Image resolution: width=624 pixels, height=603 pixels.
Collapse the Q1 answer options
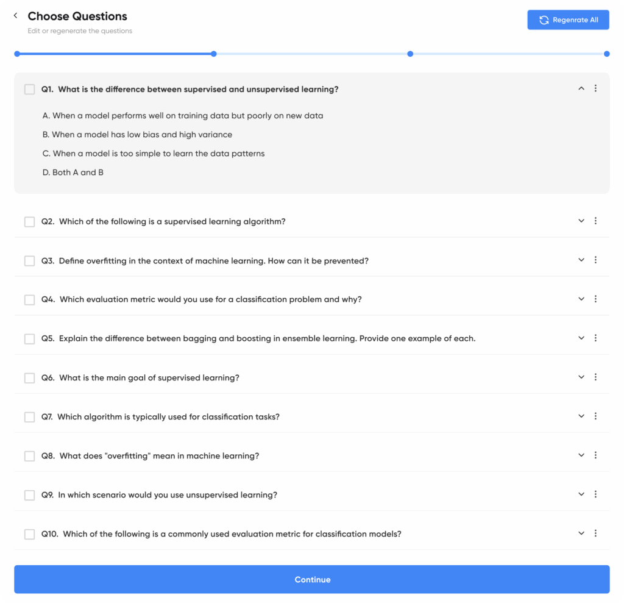pos(581,88)
